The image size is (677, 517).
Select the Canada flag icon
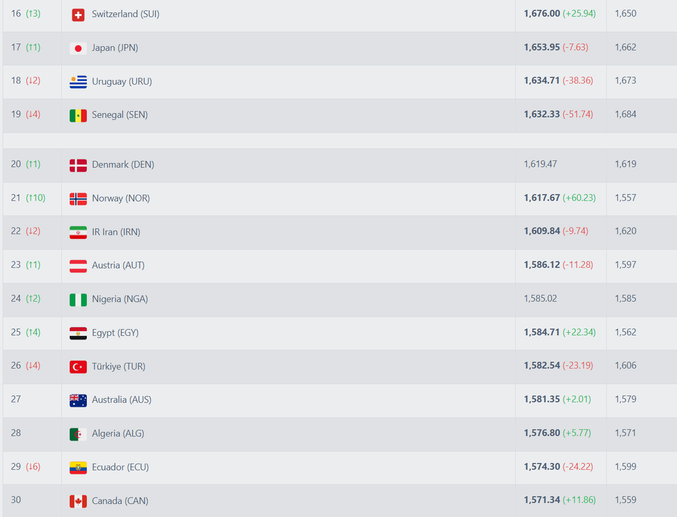click(x=78, y=501)
